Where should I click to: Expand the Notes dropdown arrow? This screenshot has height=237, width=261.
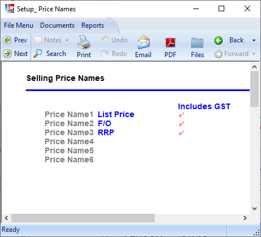[67, 40]
